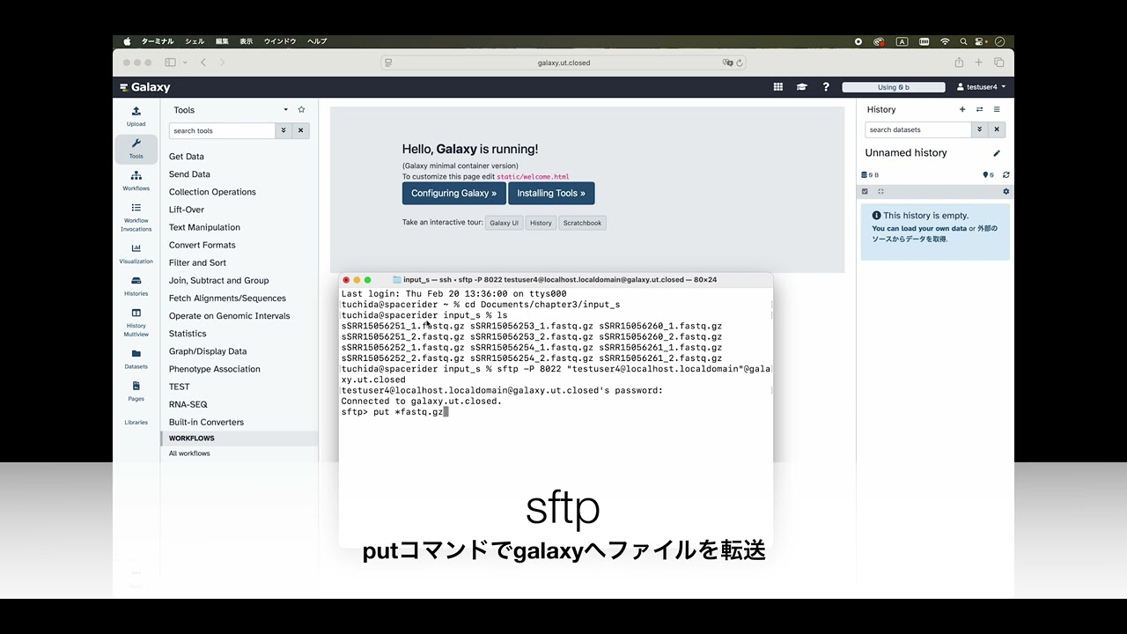1127x634 pixels.
Task: Switch histories using the arrows icon
Action: (979, 110)
